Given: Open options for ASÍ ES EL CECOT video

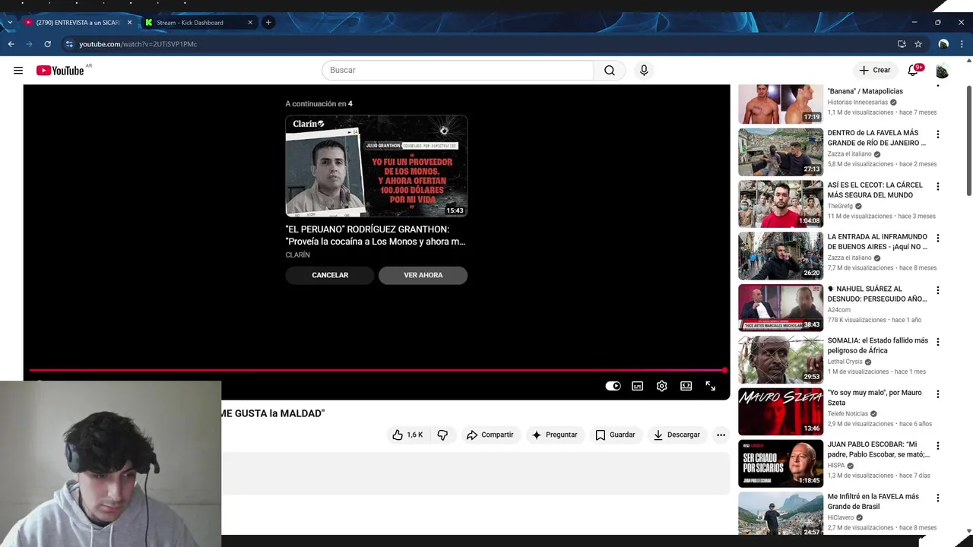Looking at the screenshot, I should coord(937,186).
